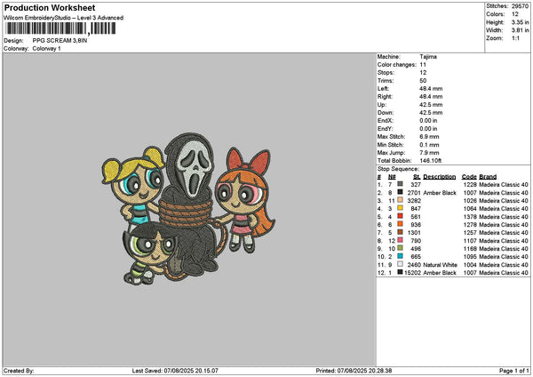Viewport: 533px width, 377px height.
Task: Click the 'Colorway 1' value
Action: [46, 49]
